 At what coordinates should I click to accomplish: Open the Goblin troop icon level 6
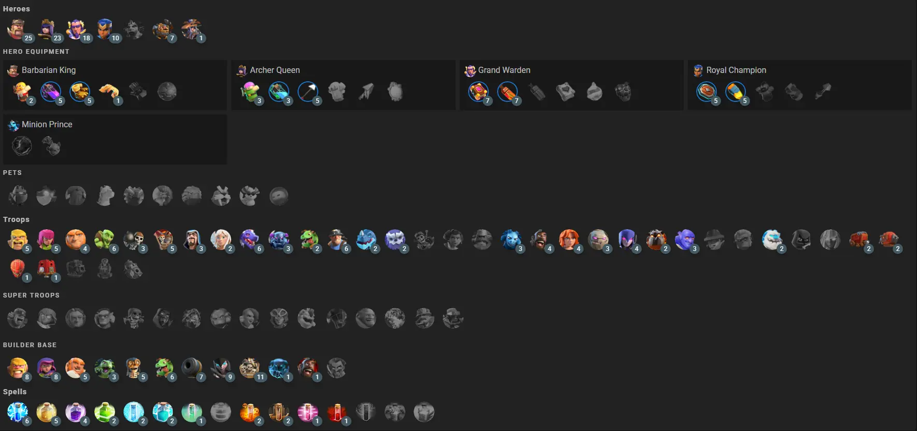point(105,240)
